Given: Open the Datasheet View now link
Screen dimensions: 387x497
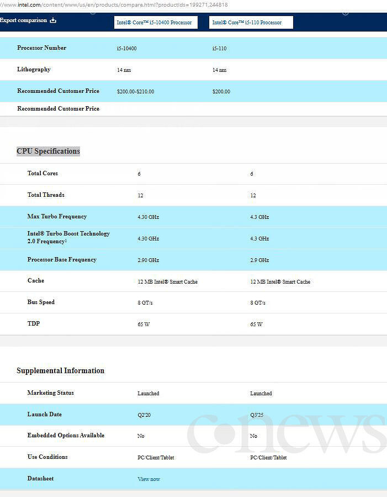Looking at the screenshot, I should point(149,479).
